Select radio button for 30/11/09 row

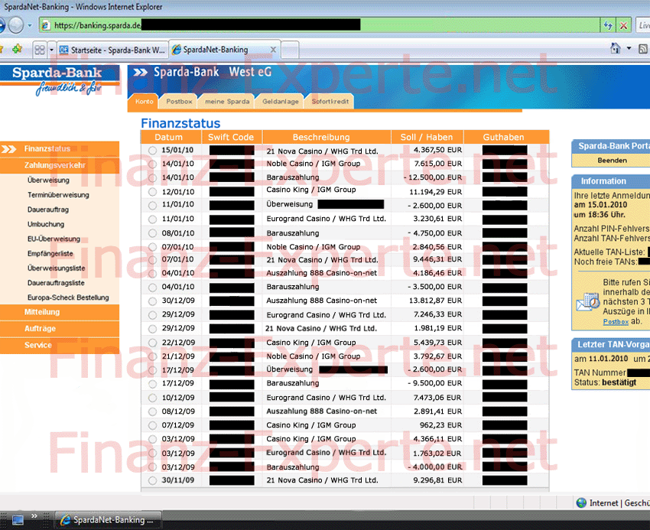click(152, 480)
